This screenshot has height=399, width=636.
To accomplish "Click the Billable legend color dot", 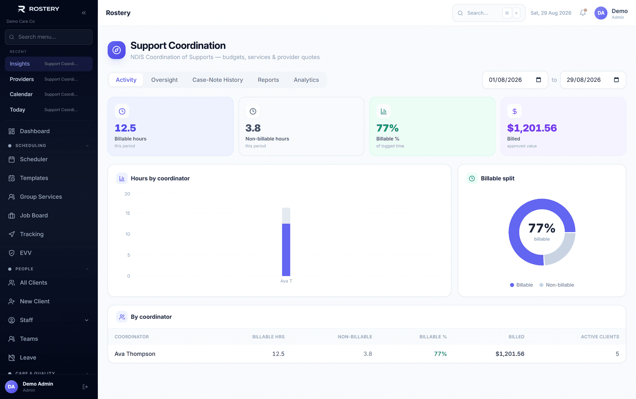I will point(512,285).
